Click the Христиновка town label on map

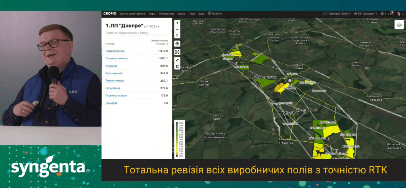coord(306,110)
